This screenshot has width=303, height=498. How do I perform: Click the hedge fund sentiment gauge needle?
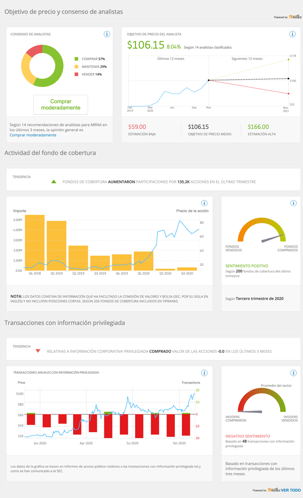coord(273,239)
